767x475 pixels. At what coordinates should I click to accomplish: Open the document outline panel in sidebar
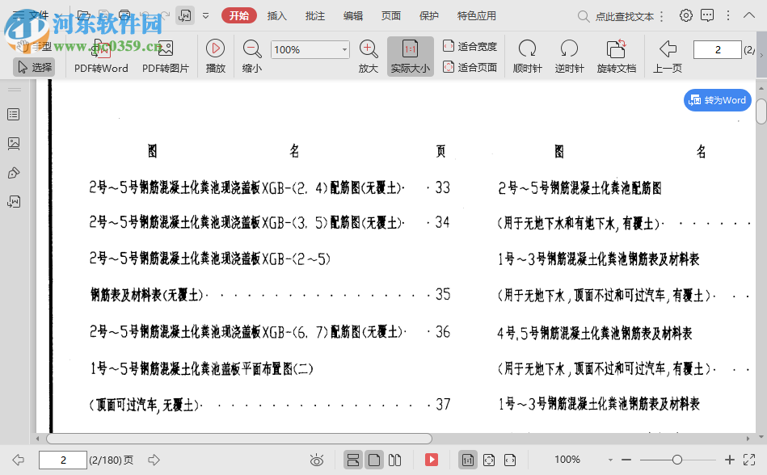pyautogui.click(x=11, y=114)
